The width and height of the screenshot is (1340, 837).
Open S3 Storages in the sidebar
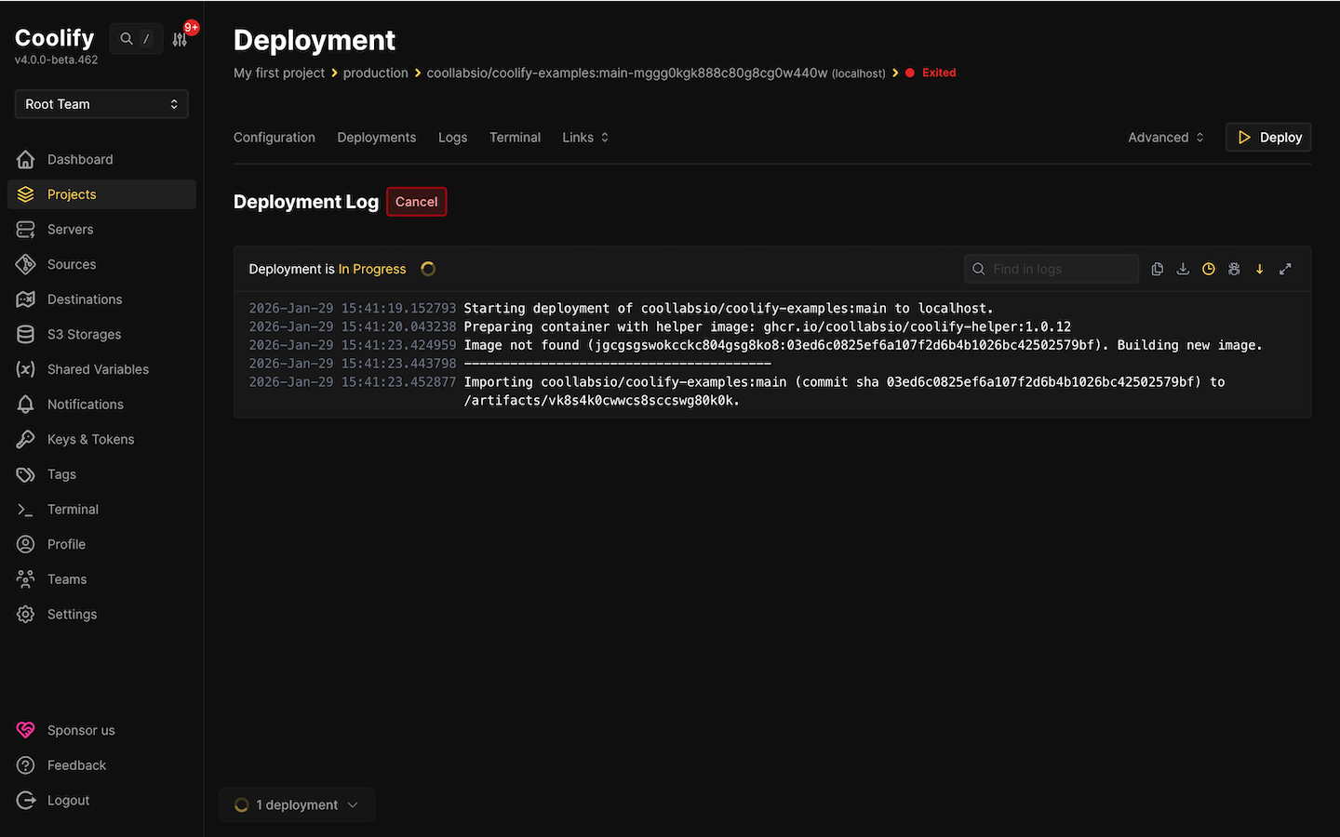pyautogui.click(x=83, y=334)
